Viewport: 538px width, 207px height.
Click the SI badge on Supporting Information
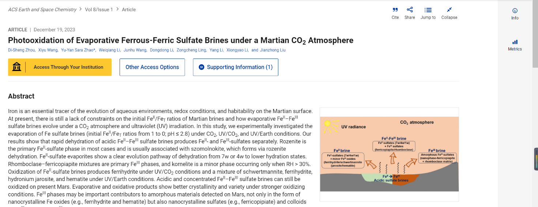coord(201,67)
